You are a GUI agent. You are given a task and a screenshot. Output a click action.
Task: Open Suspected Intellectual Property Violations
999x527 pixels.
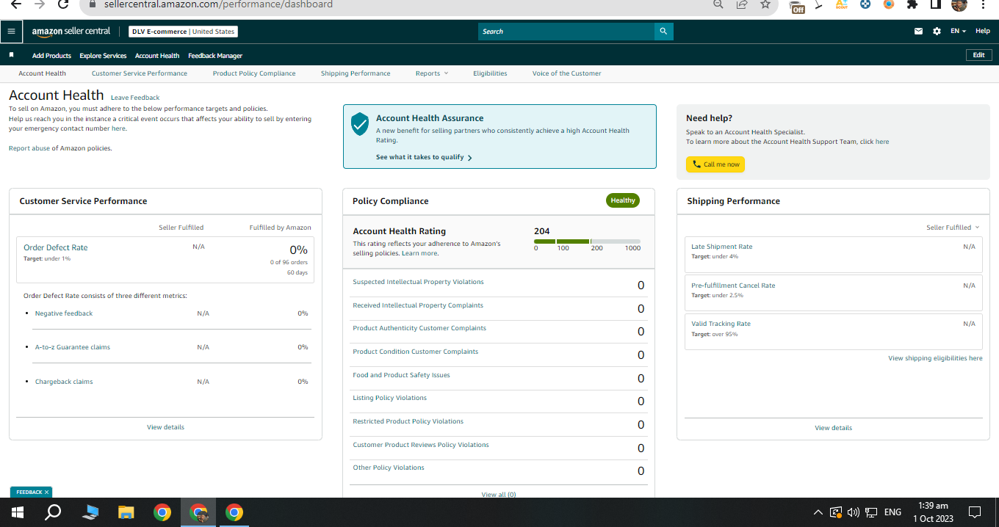click(x=418, y=282)
